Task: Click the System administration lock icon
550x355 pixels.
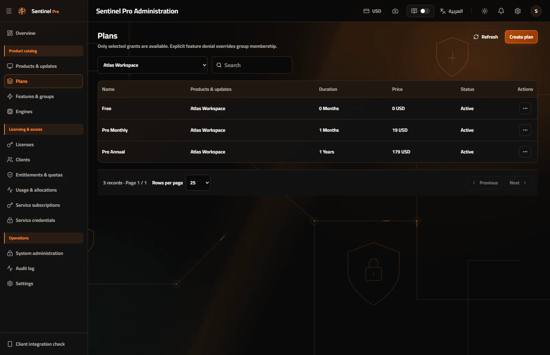Action: [10, 253]
